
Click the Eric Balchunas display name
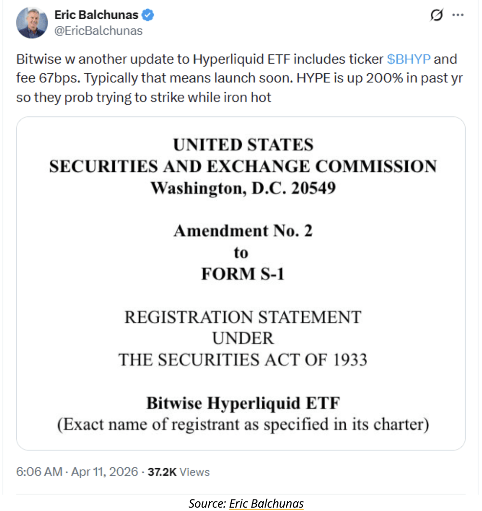[x=96, y=15]
